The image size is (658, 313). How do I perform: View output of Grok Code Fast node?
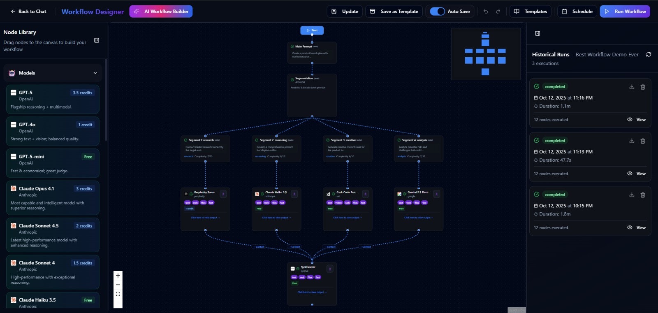coord(348,218)
